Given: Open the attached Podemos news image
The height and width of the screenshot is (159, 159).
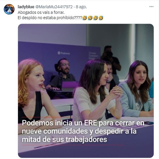Looking at the screenshot, I should pyautogui.click(x=86, y=91).
